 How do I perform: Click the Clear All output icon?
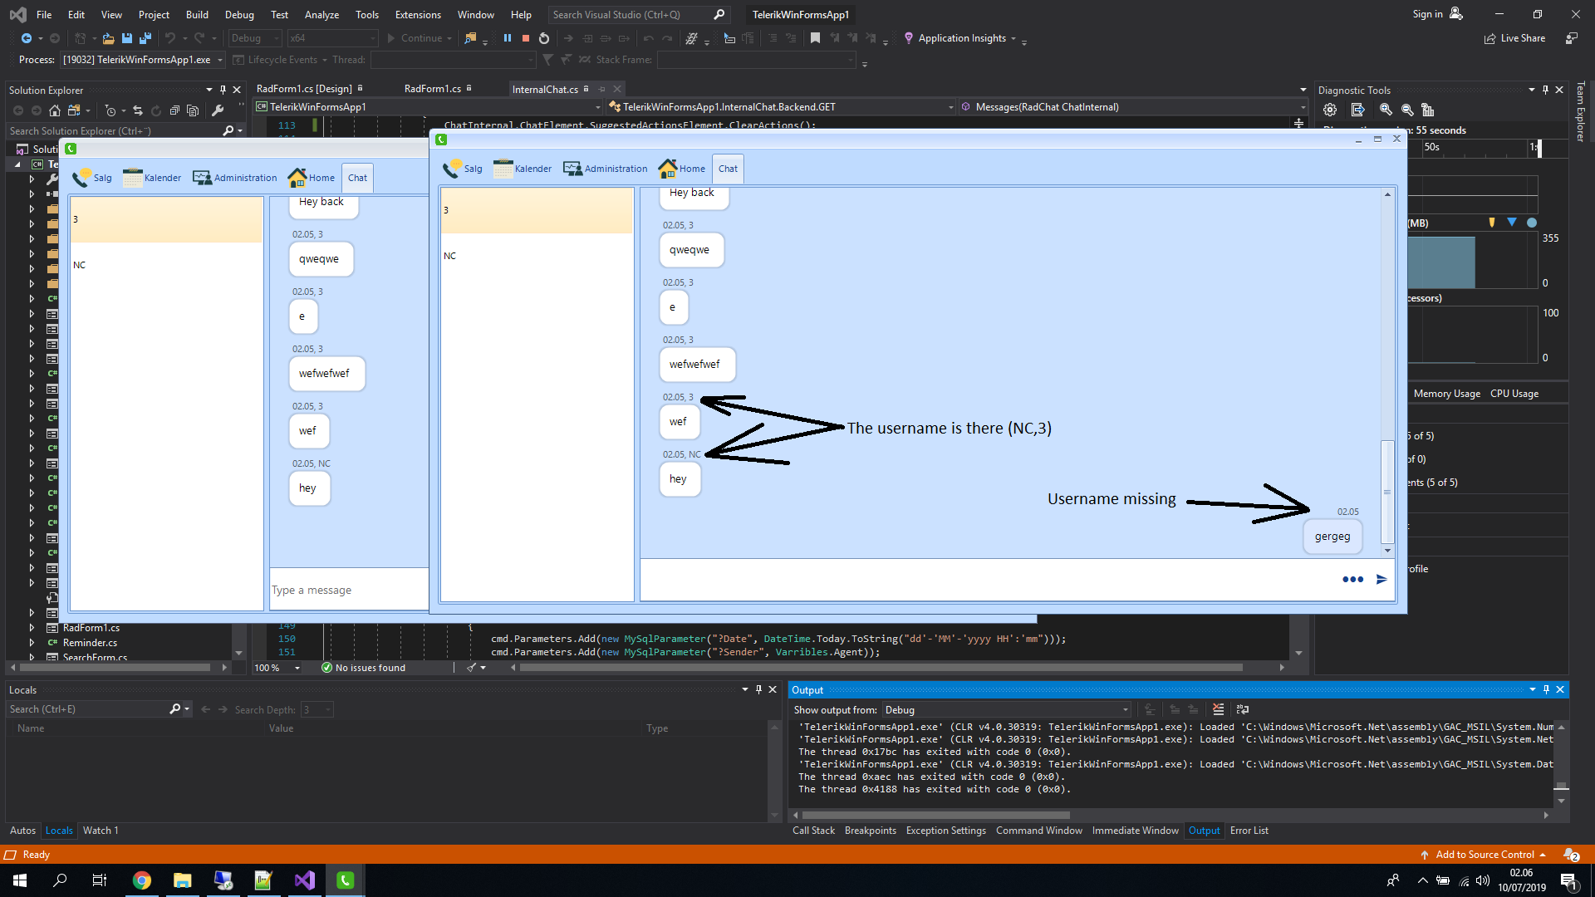pyautogui.click(x=1218, y=709)
